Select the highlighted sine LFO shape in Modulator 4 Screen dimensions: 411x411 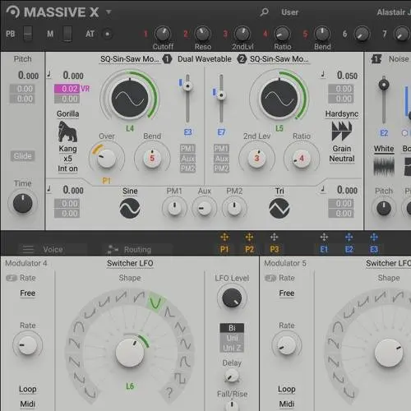155,303
